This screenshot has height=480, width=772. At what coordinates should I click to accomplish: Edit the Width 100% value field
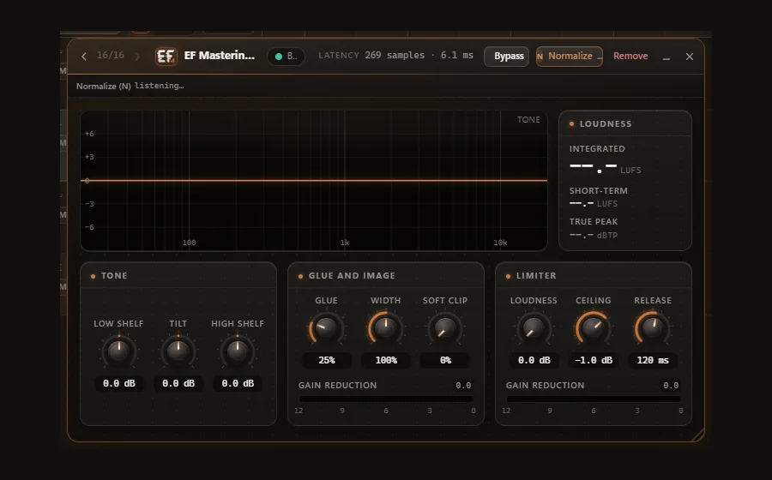pos(386,360)
